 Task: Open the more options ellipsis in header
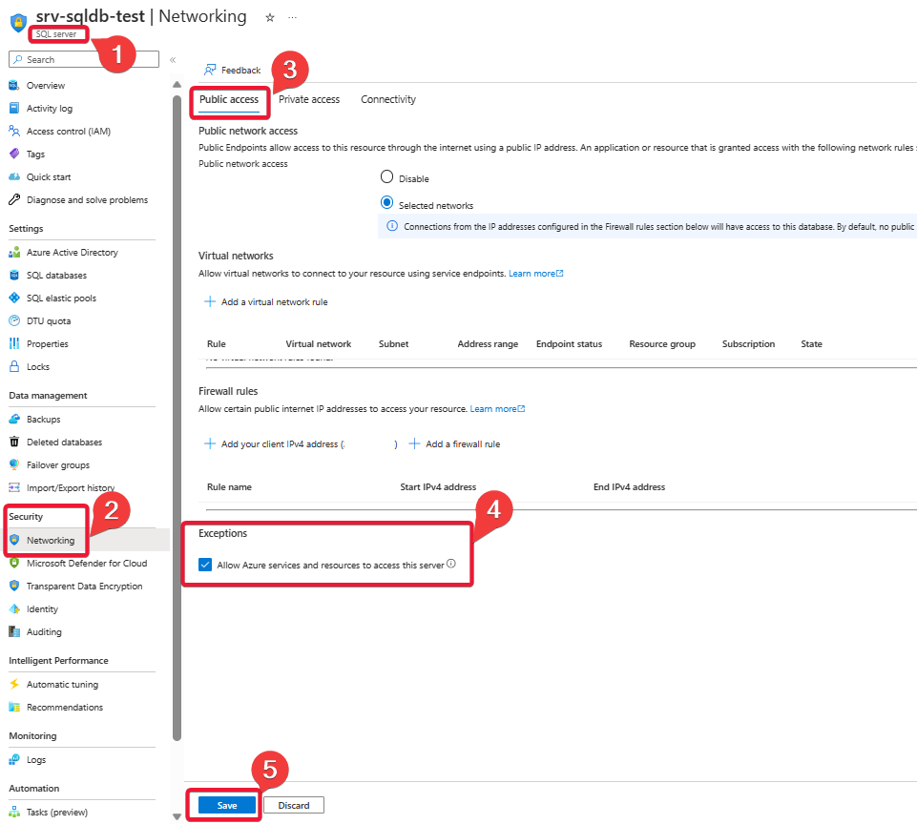tap(292, 17)
